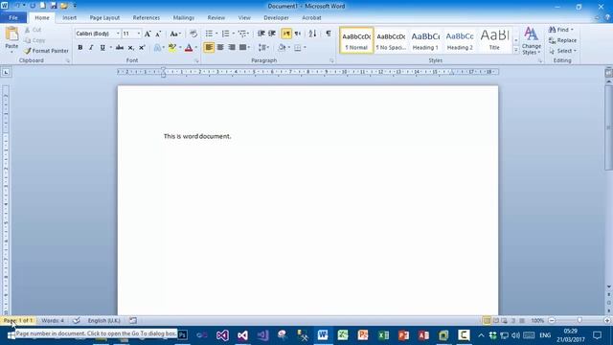613x345 pixels.
Task: Click the Increase Indent icon
Action: [x=272, y=34]
